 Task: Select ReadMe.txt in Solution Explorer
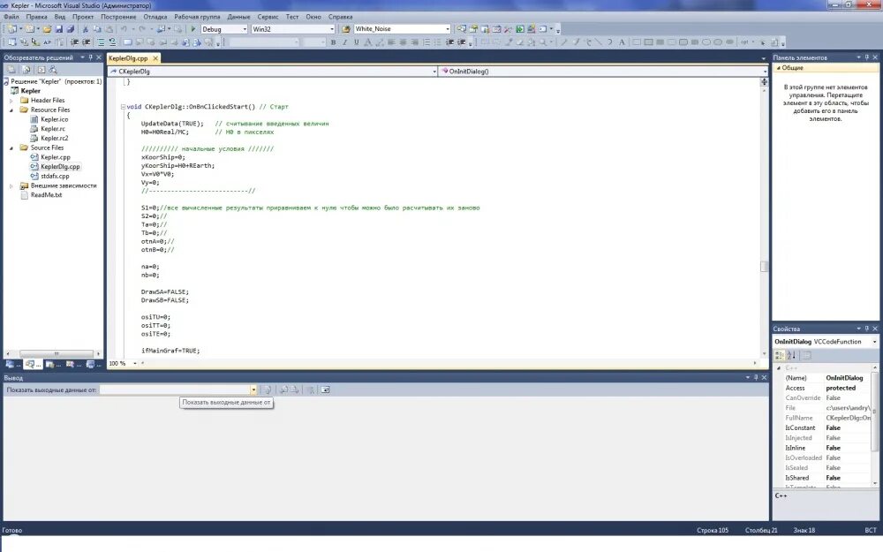pos(46,195)
